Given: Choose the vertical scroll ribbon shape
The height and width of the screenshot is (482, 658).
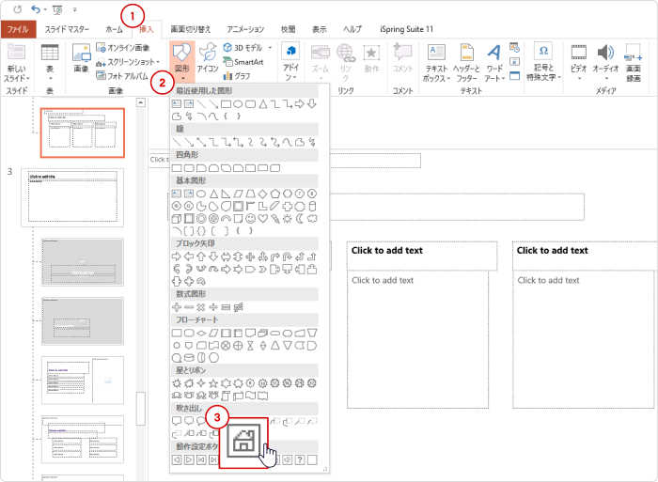Looking at the screenshot, I should (x=226, y=396).
